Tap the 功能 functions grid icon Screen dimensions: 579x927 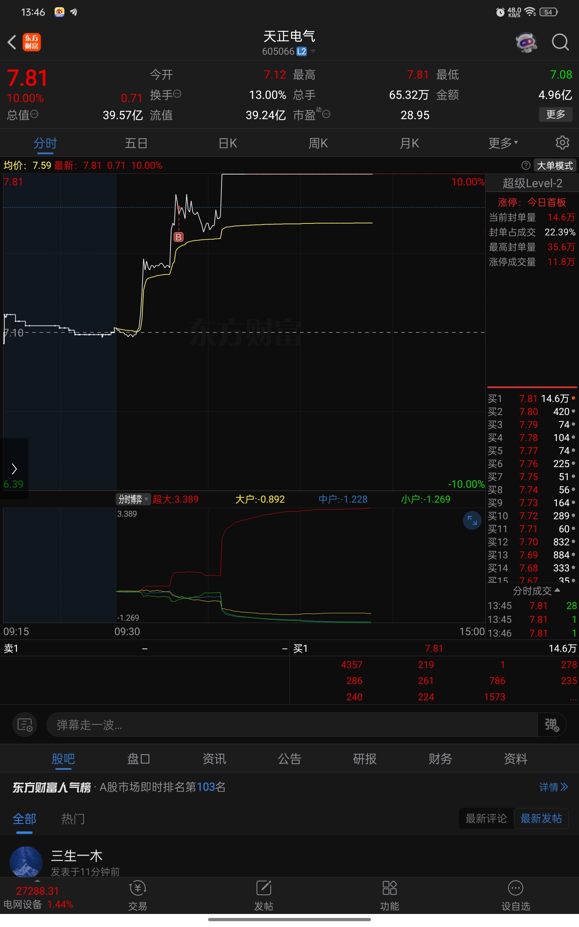coord(390,895)
